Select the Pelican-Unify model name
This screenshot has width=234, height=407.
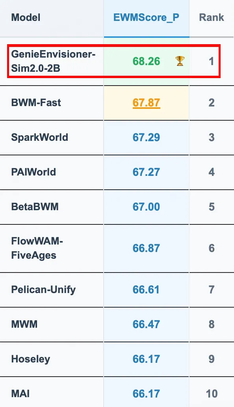[43, 290]
